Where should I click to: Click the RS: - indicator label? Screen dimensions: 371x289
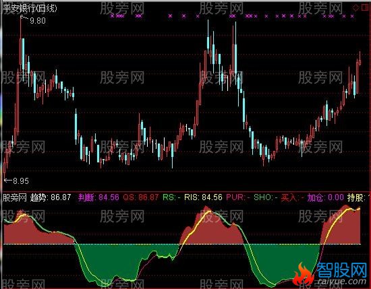pos(172,197)
